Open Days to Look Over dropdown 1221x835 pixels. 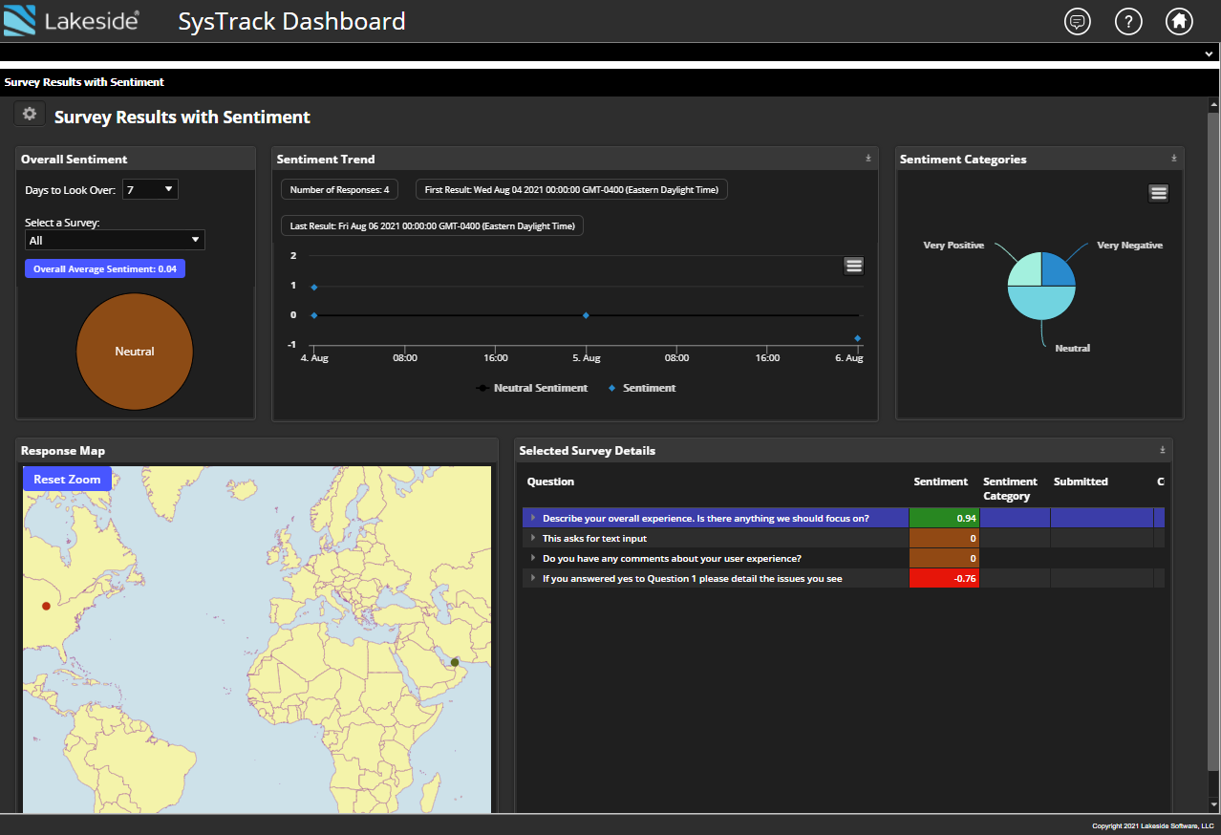coord(151,190)
